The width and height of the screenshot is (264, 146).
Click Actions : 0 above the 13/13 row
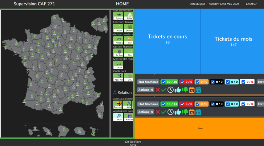click(146, 90)
